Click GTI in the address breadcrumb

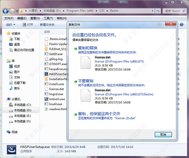102,11
